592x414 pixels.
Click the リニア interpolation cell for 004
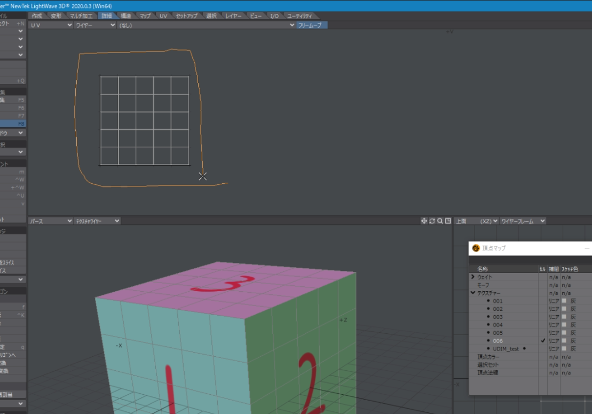[x=554, y=325]
